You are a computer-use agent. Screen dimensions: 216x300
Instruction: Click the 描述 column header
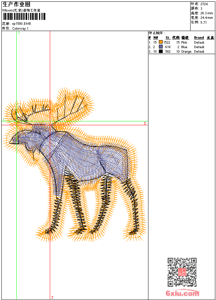coord(185,38)
